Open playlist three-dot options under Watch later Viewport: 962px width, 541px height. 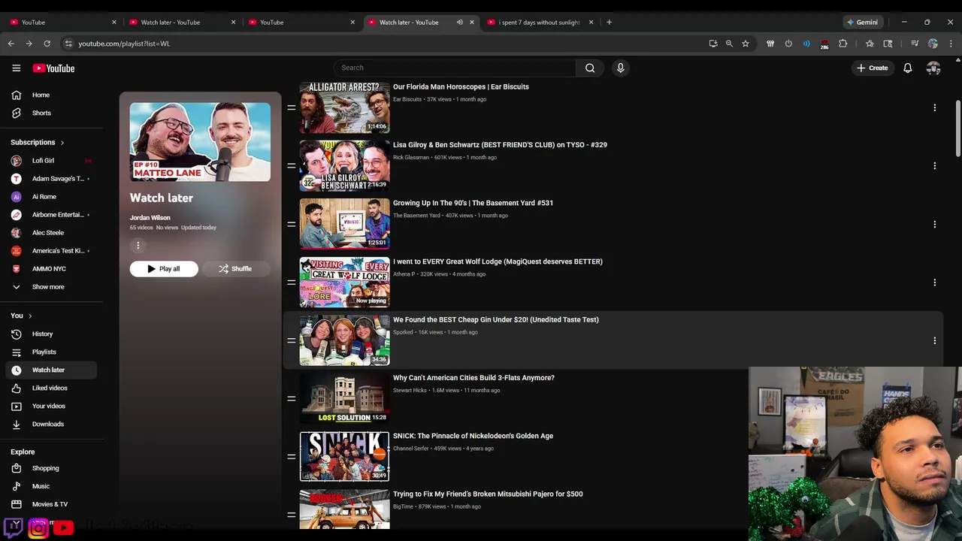click(138, 245)
